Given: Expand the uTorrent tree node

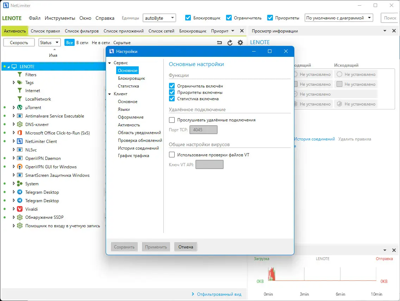Looking at the screenshot, I should pyautogui.click(x=14, y=107).
